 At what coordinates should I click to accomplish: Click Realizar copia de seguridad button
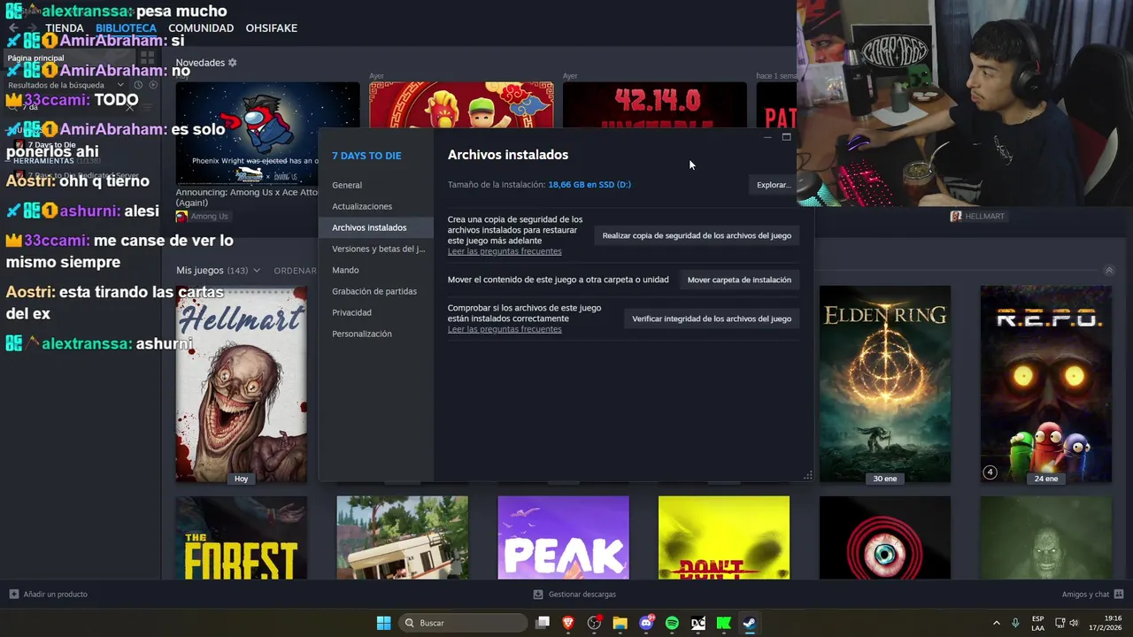697,235
